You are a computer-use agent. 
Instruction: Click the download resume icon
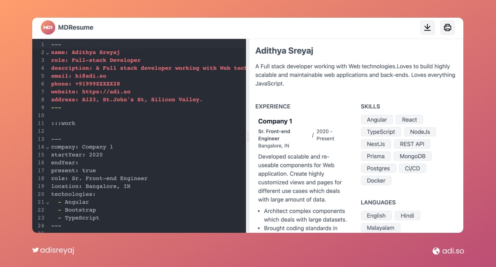(427, 27)
